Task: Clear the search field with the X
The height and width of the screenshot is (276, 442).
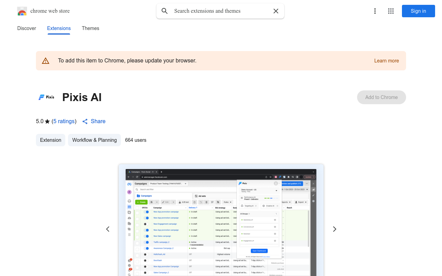Action: tap(276, 11)
